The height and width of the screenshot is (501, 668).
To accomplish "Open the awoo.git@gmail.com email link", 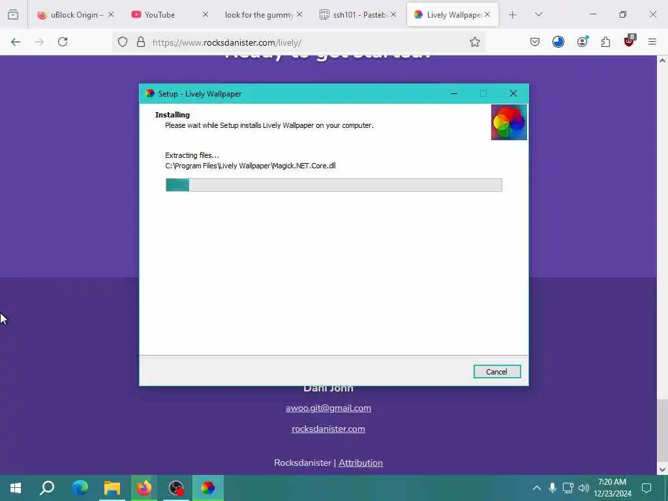I will point(328,408).
